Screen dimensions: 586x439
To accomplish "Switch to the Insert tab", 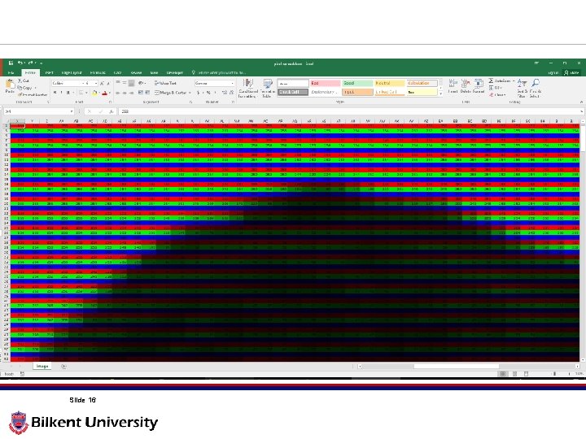I will click(x=49, y=73).
